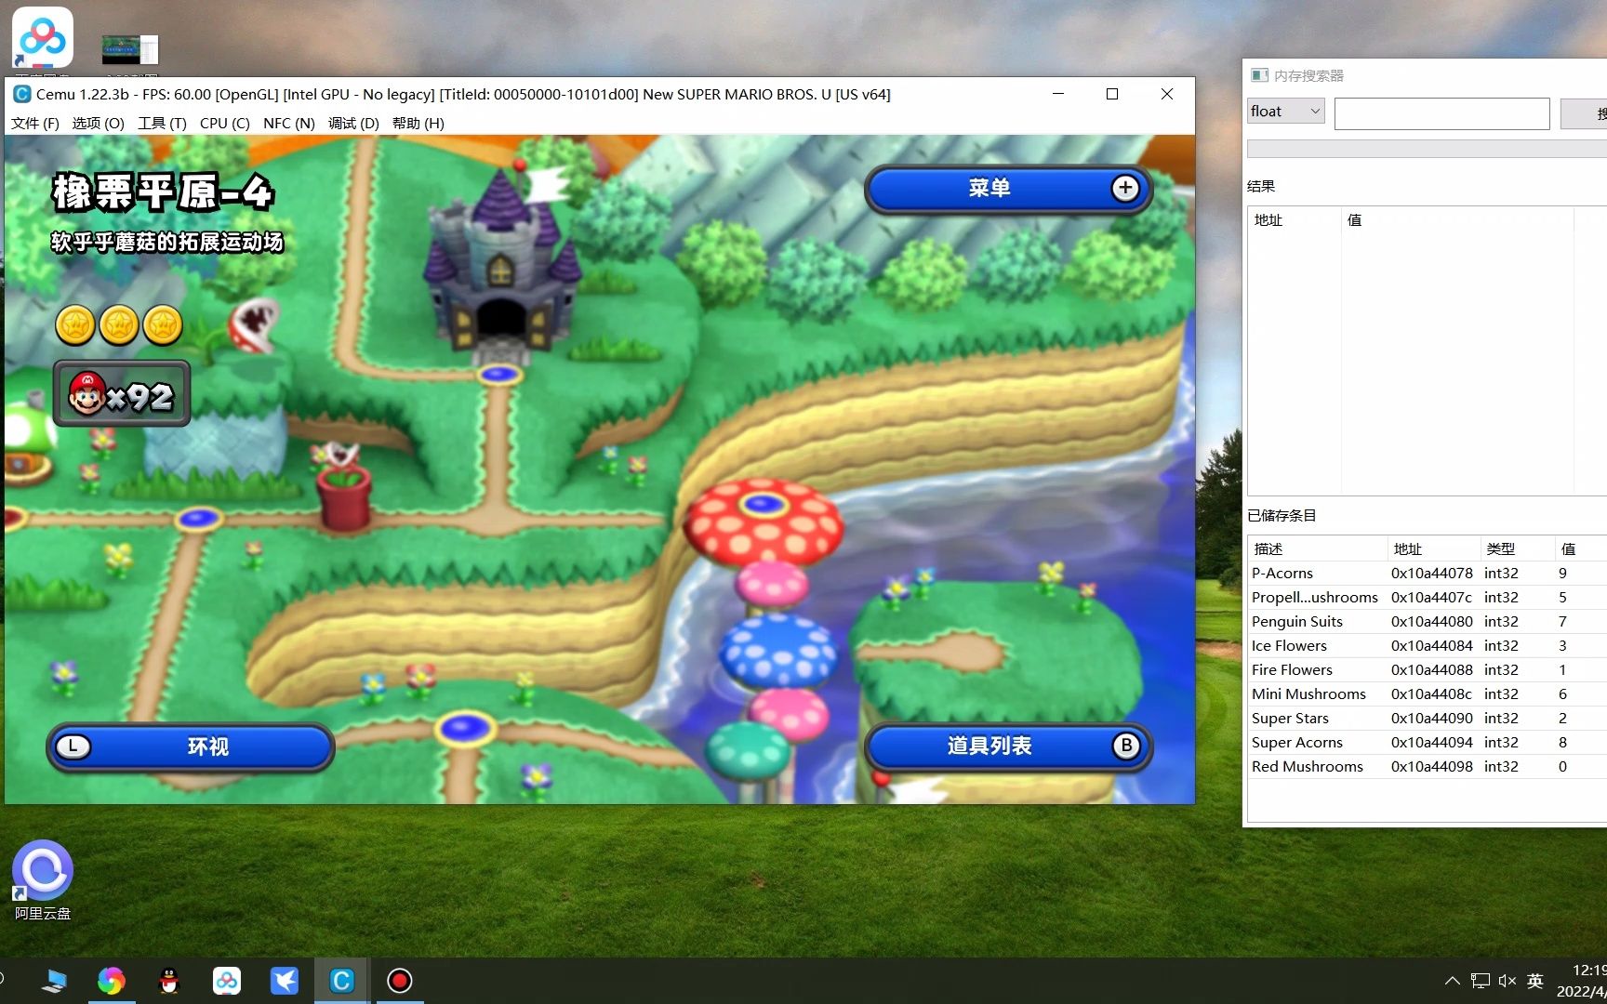This screenshot has height=1004, width=1607.
Task: Expand hidden system tray icons
Action: coord(1452,981)
